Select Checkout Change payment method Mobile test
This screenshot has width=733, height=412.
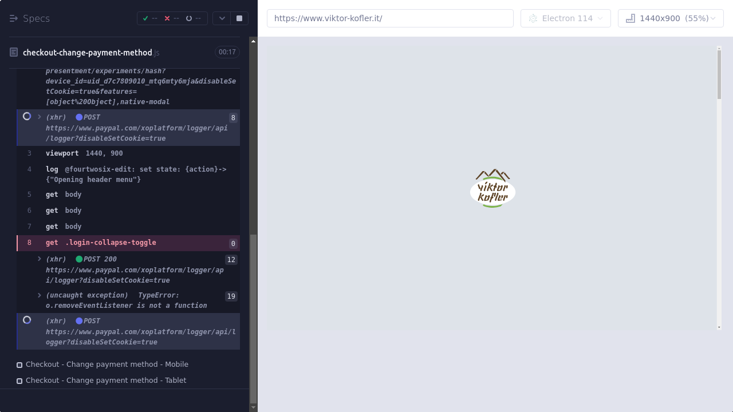point(107,365)
